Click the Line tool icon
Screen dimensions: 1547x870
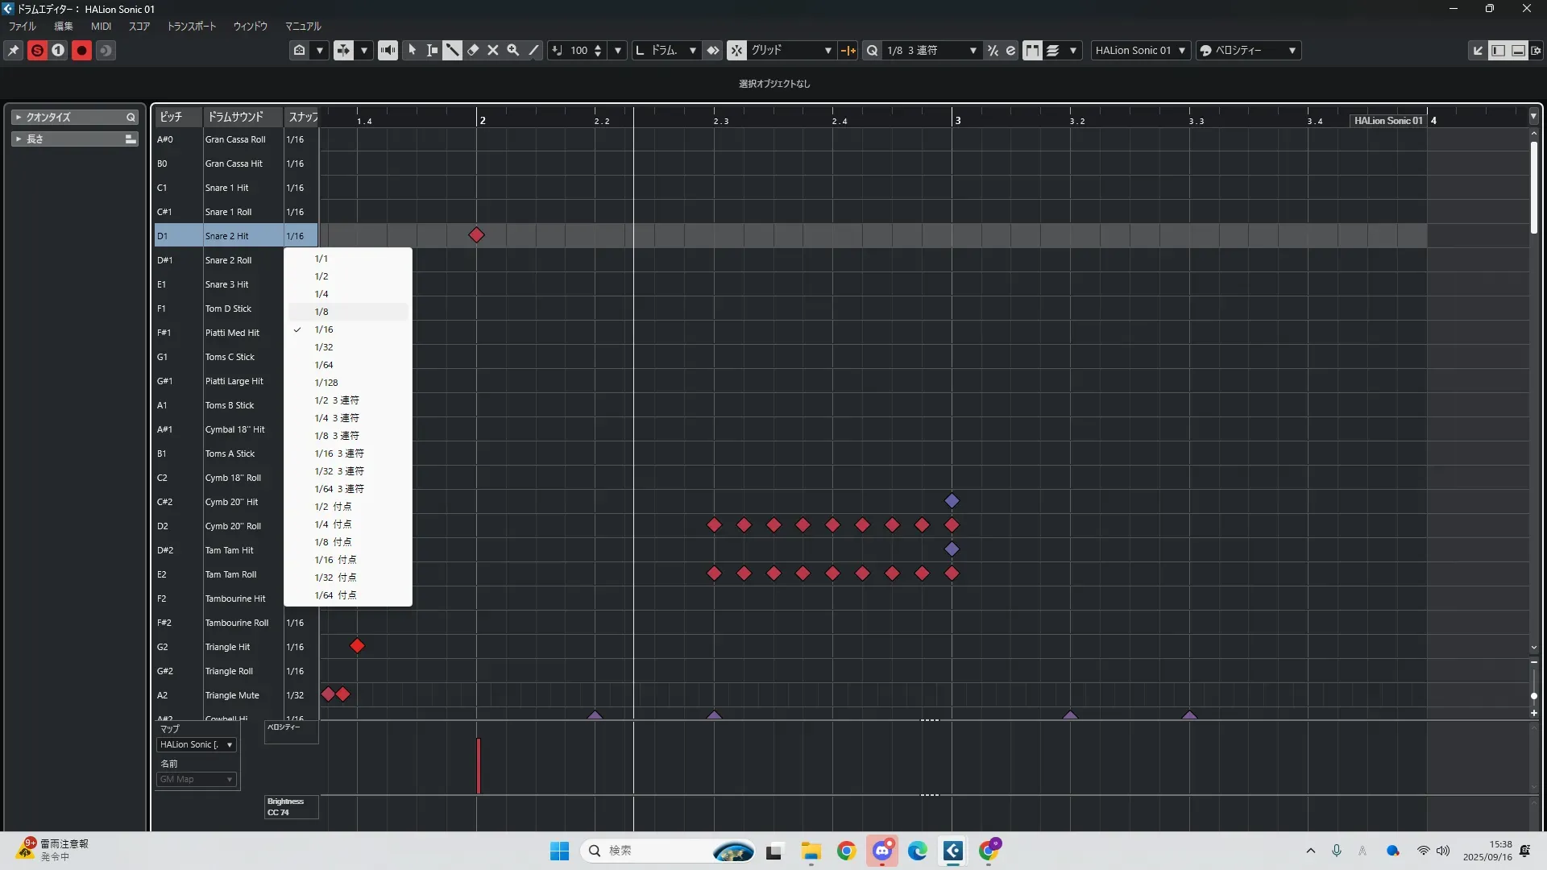(x=533, y=50)
